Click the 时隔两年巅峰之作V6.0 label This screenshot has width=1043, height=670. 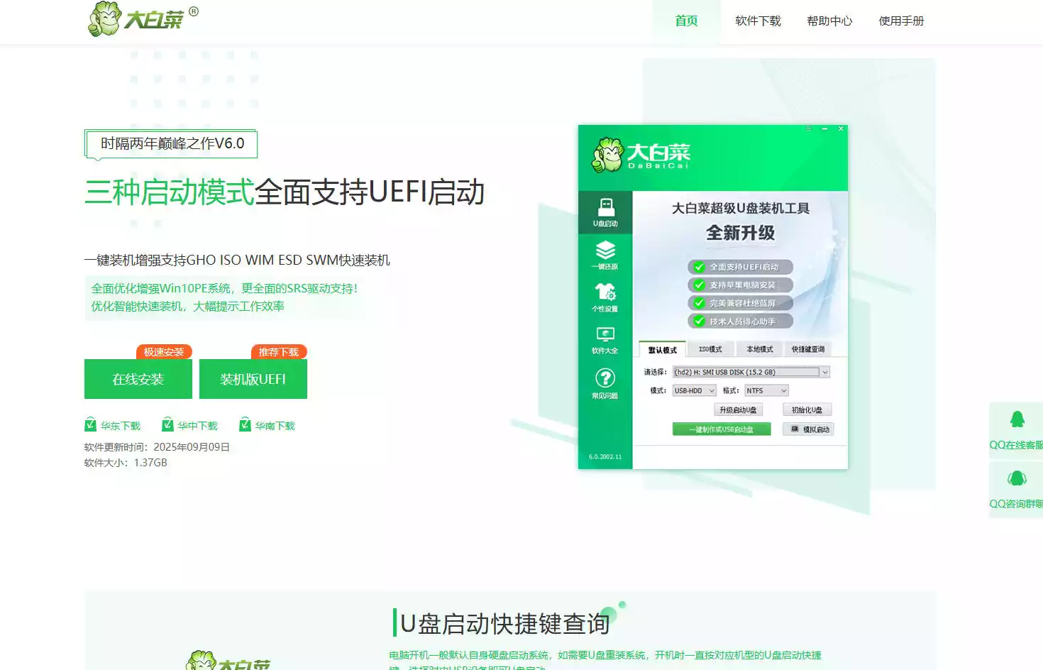pos(172,143)
